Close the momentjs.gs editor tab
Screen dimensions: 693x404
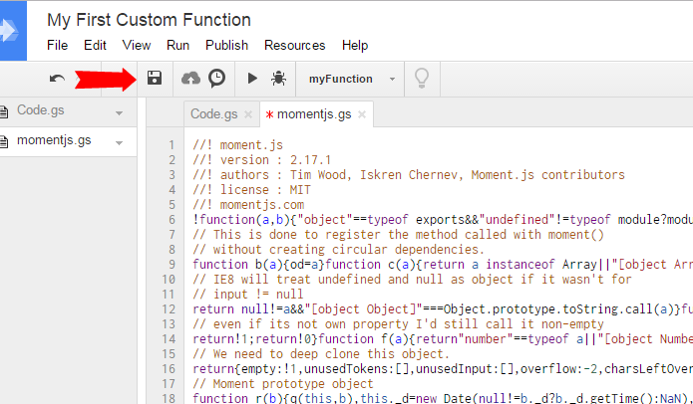[362, 114]
